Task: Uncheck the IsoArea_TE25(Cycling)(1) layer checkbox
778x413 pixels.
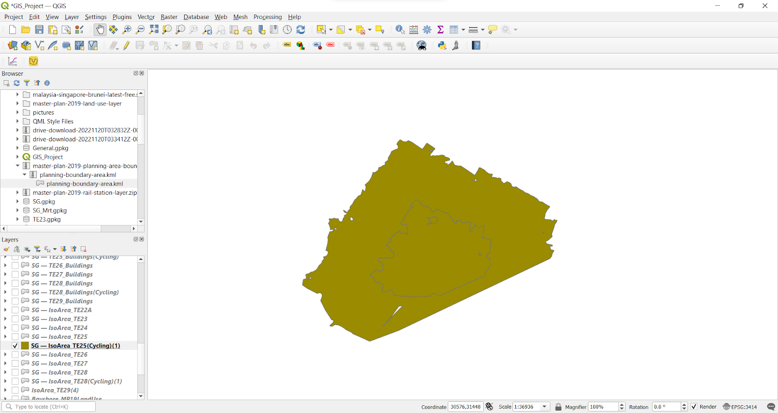Action: 15,346
